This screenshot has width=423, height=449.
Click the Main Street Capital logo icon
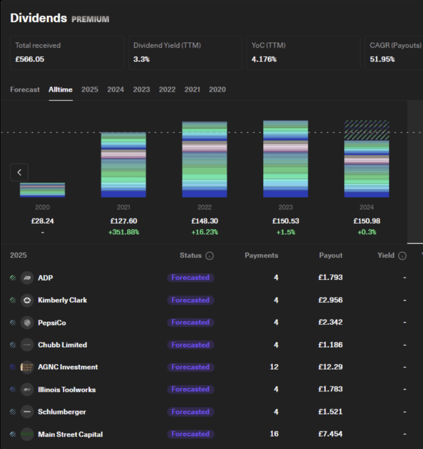(27, 435)
